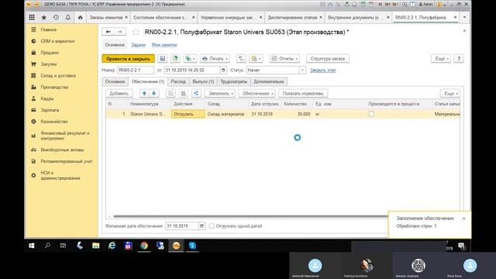Click the Кадры sidebar icon
This screenshot has height=279, width=496.
tap(33, 98)
